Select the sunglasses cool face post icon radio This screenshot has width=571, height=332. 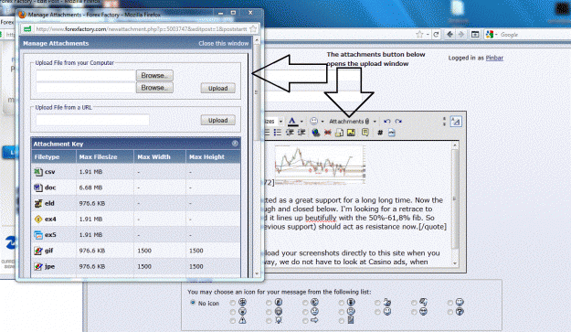click(414, 312)
